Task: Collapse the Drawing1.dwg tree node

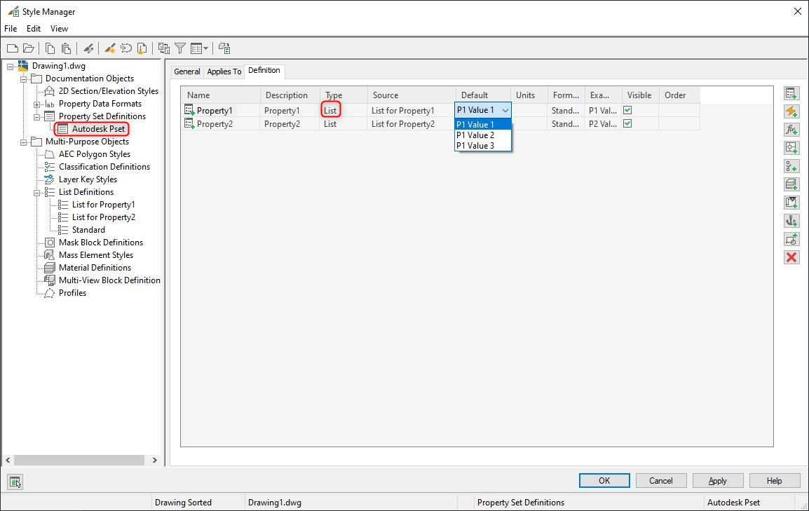Action: 10,67
